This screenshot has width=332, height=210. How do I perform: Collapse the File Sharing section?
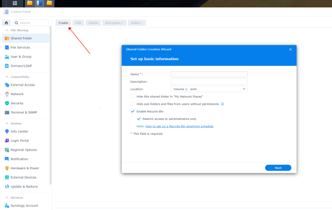point(7,30)
